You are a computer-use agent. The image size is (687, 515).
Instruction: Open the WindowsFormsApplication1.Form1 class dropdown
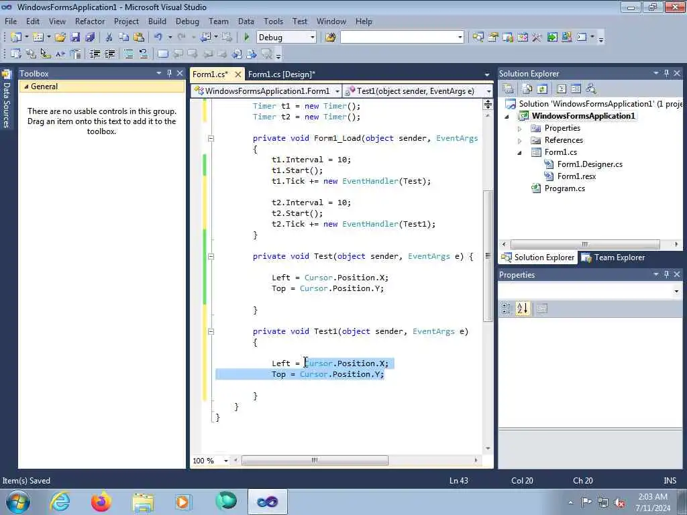coord(337,91)
